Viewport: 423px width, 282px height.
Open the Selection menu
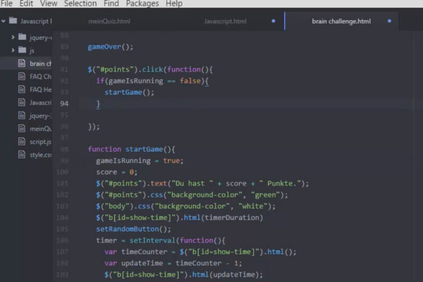80,4
